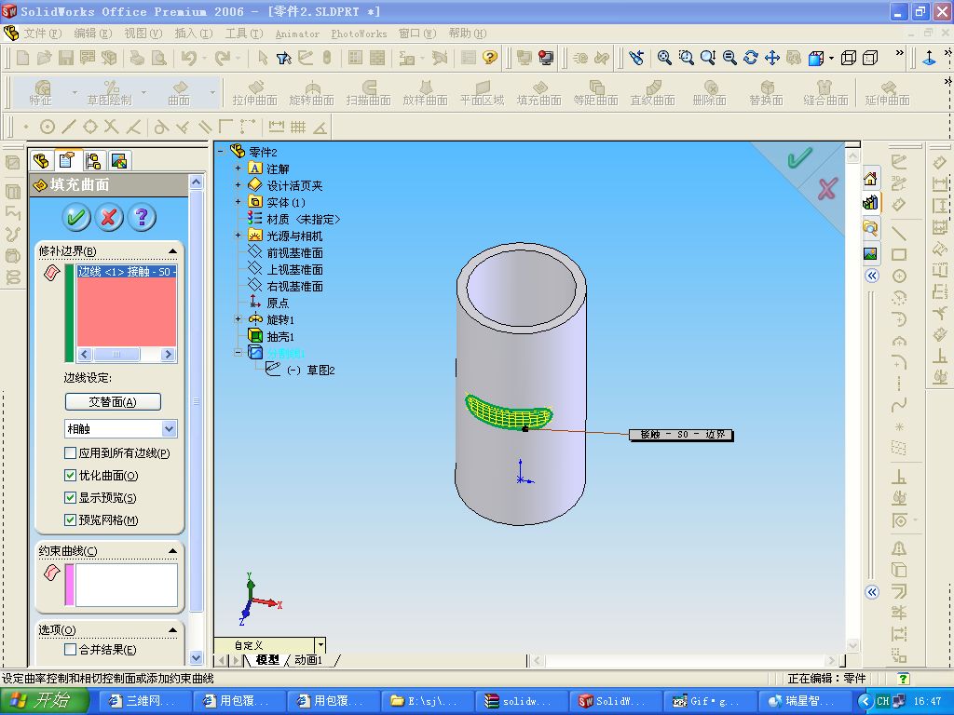
Task: Expand the 光源与相机 tree node
Action: pyautogui.click(x=238, y=236)
